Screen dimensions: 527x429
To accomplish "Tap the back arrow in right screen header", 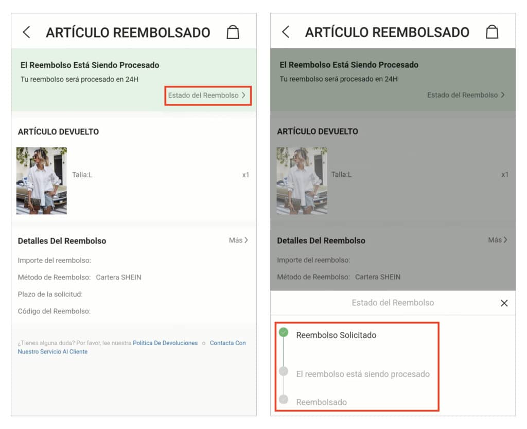I will coord(285,32).
